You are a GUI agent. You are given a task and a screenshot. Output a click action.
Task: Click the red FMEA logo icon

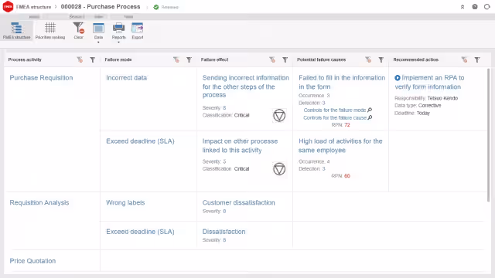pos(8,7)
